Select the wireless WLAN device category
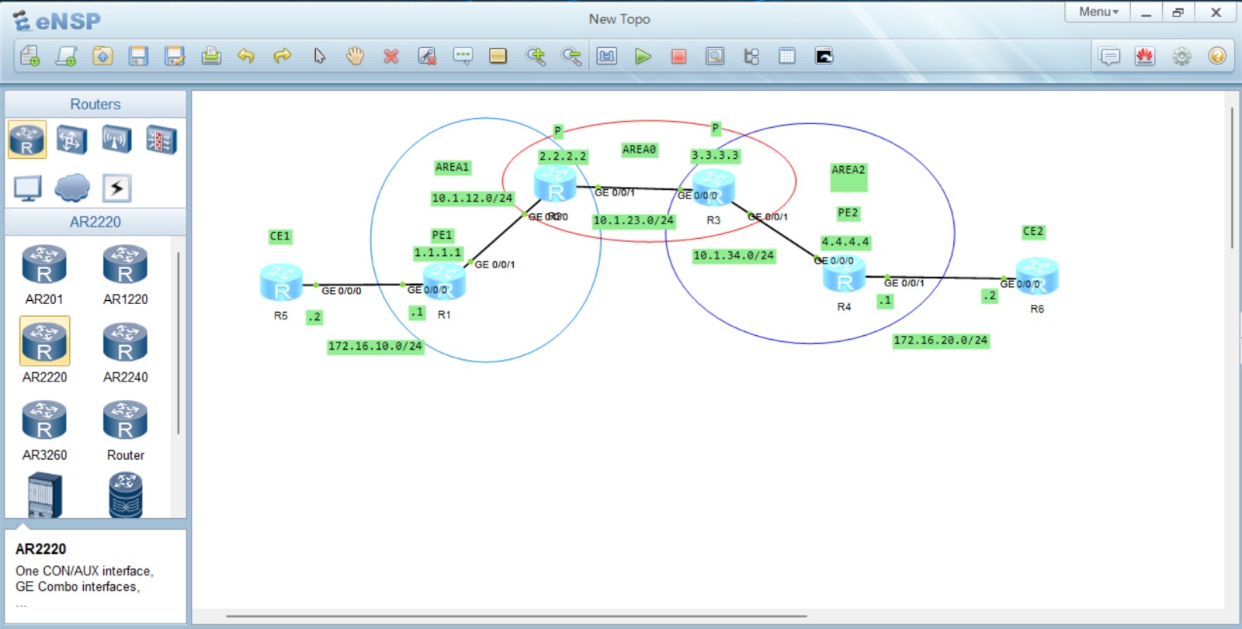 [116, 140]
